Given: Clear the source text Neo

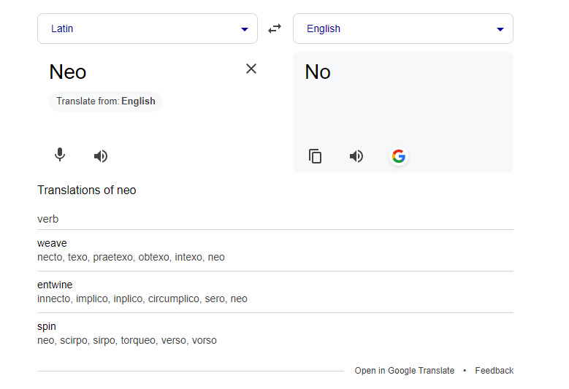Looking at the screenshot, I should pos(251,69).
